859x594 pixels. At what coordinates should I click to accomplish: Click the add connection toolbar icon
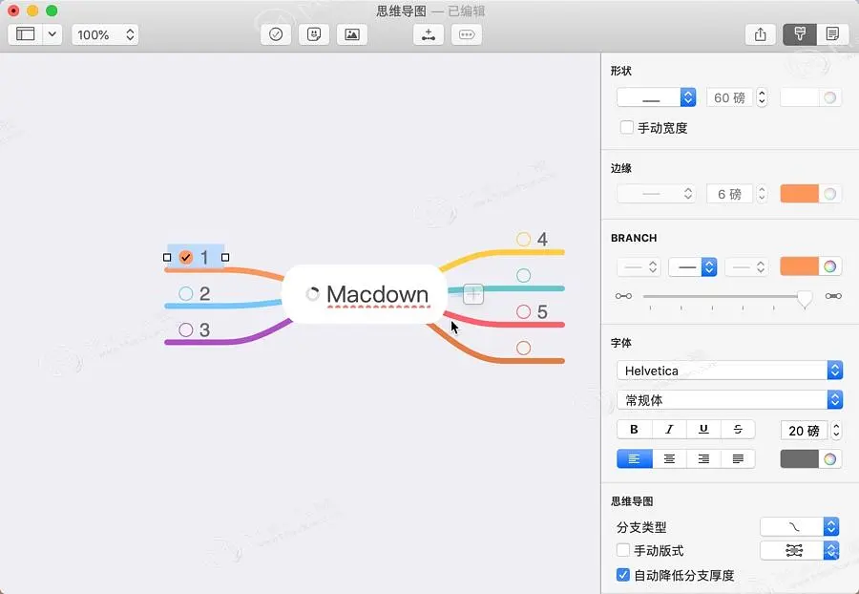coord(429,34)
